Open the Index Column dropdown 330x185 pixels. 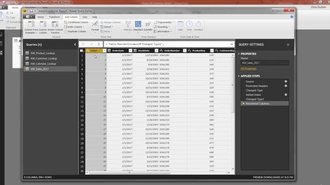(74, 27)
